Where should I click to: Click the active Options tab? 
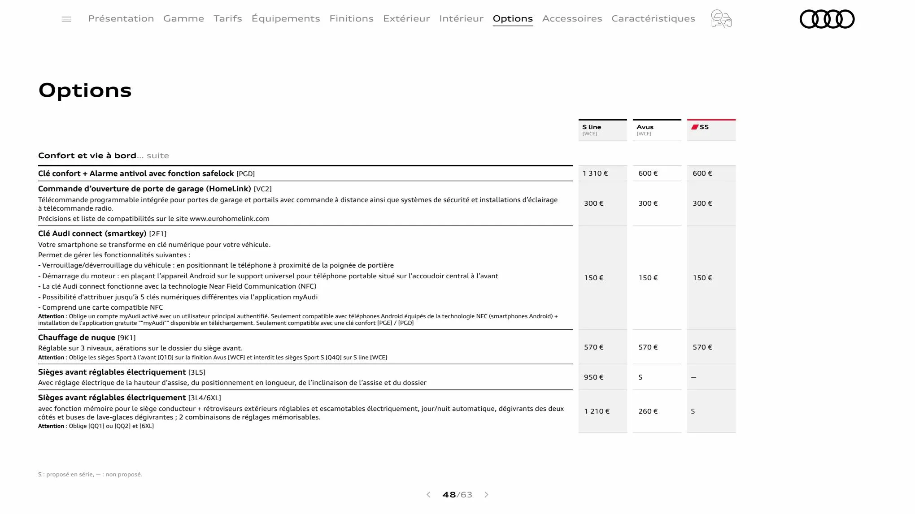tap(513, 18)
